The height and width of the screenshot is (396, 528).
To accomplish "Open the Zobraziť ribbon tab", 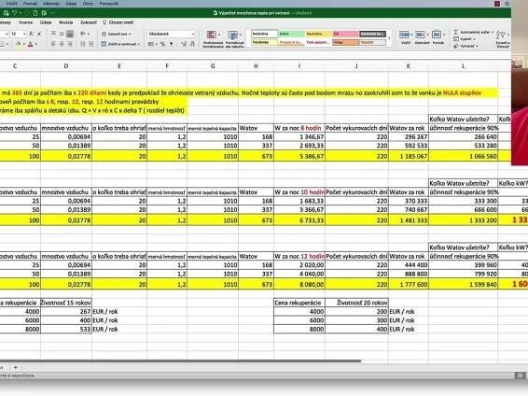I will point(89,22).
